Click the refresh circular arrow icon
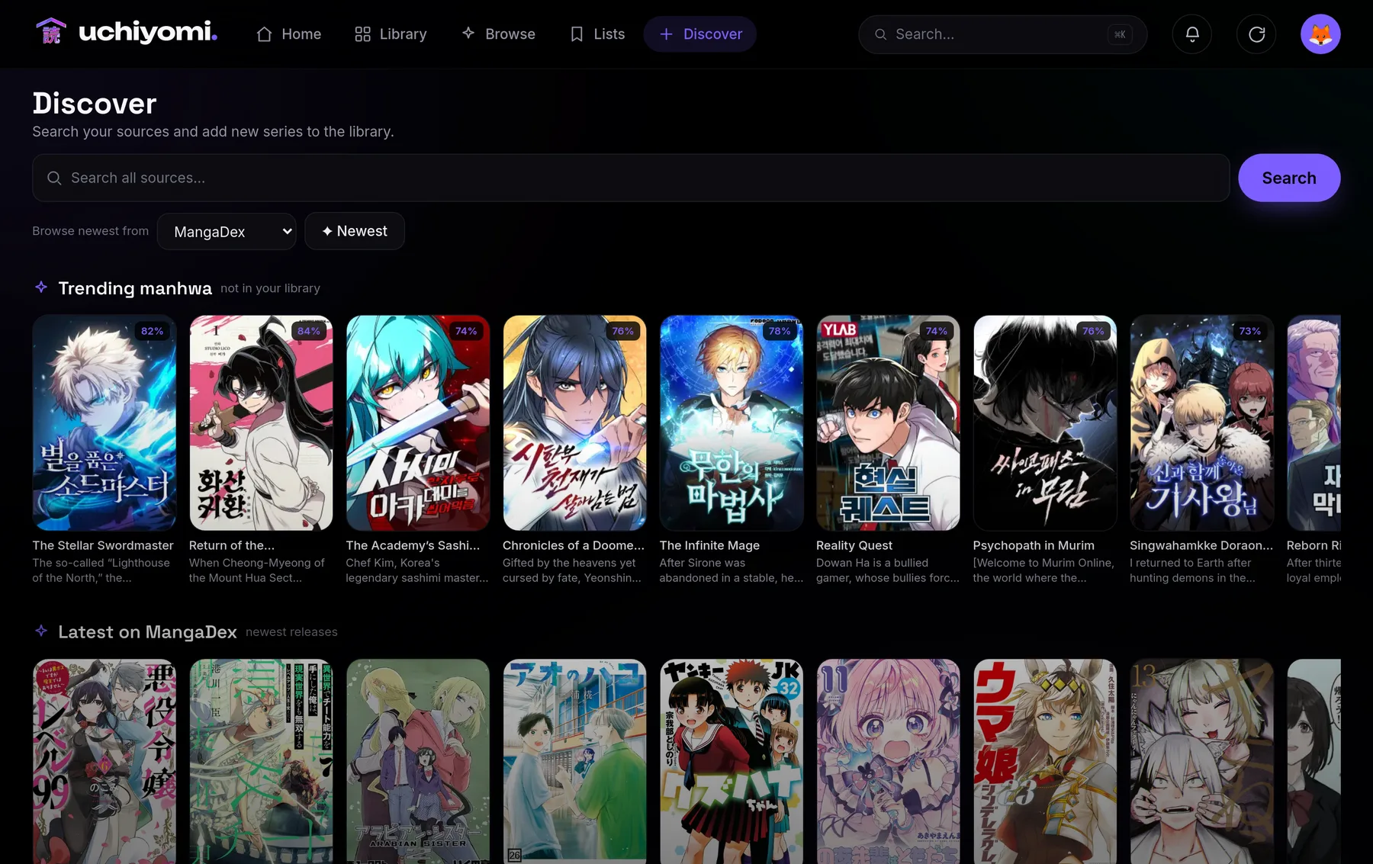The height and width of the screenshot is (864, 1373). pos(1256,34)
